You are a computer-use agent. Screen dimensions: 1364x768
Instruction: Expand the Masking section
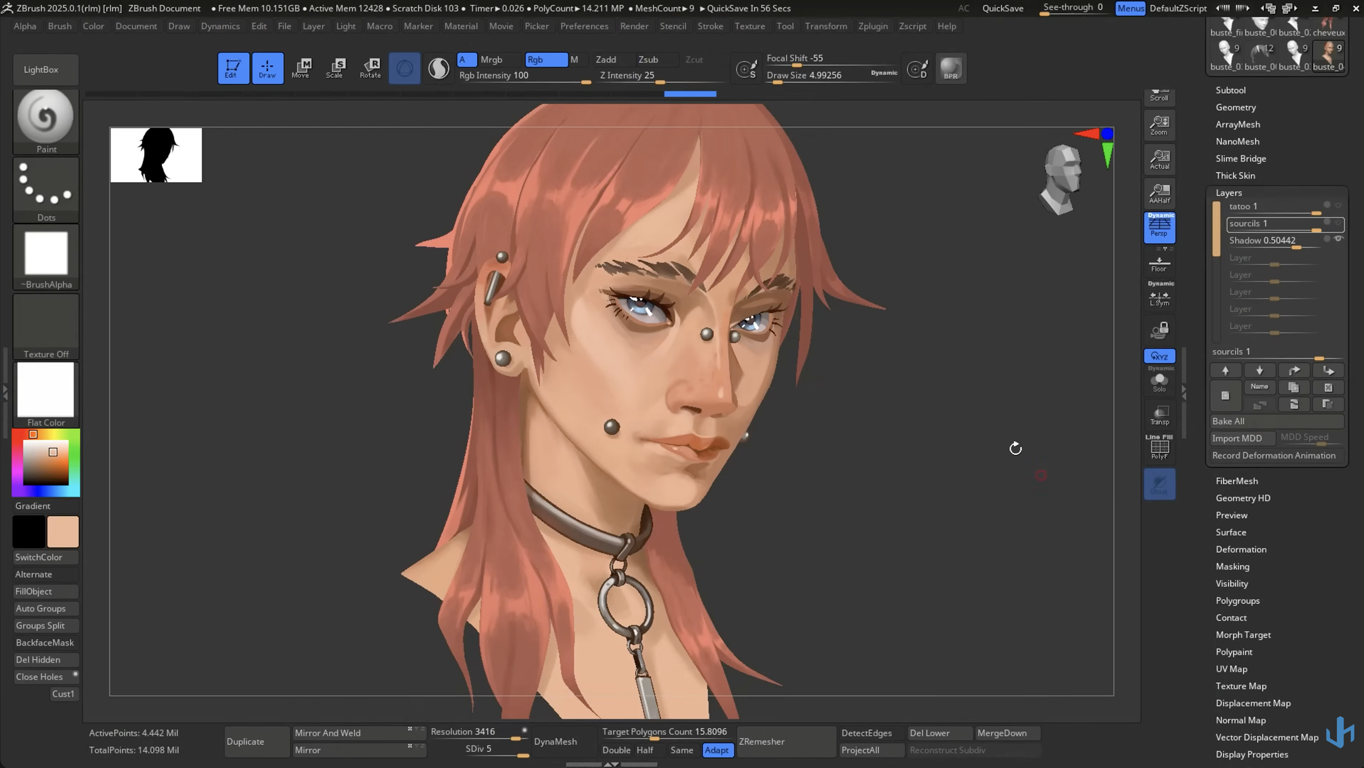click(1232, 566)
